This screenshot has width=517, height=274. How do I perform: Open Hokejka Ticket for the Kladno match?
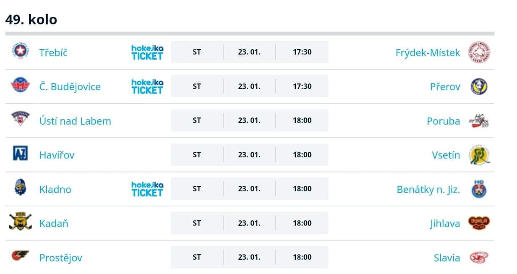point(147,189)
